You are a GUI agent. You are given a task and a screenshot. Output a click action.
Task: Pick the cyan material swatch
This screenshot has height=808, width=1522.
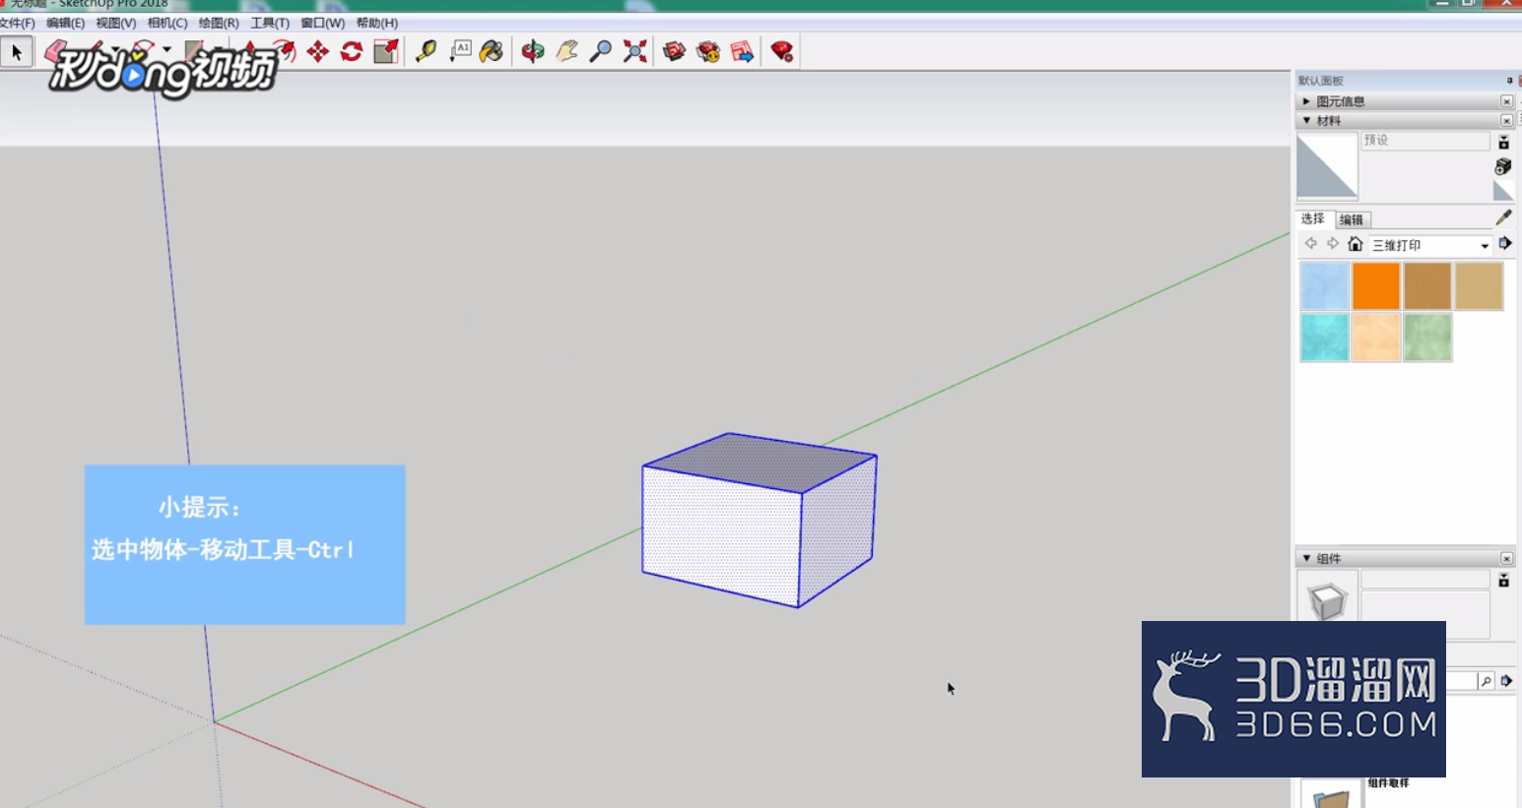(x=1324, y=338)
